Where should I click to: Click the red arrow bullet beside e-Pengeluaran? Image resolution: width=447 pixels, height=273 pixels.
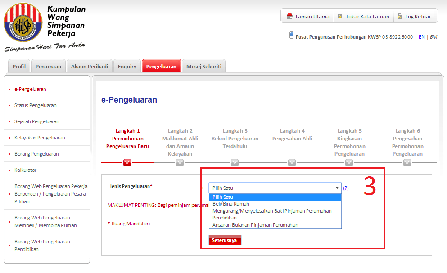point(9,89)
